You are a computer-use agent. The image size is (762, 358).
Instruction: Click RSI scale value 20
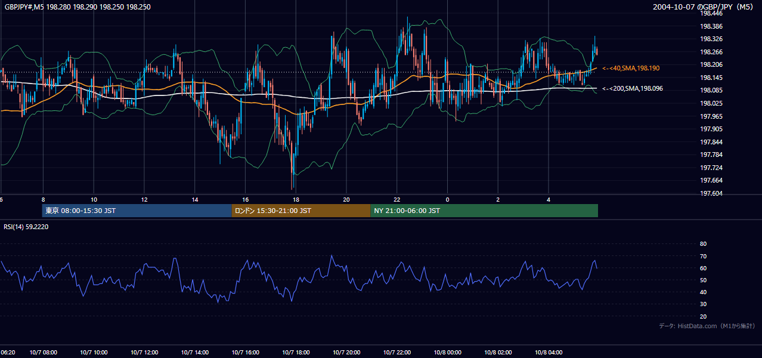click(x=703, y=316)
